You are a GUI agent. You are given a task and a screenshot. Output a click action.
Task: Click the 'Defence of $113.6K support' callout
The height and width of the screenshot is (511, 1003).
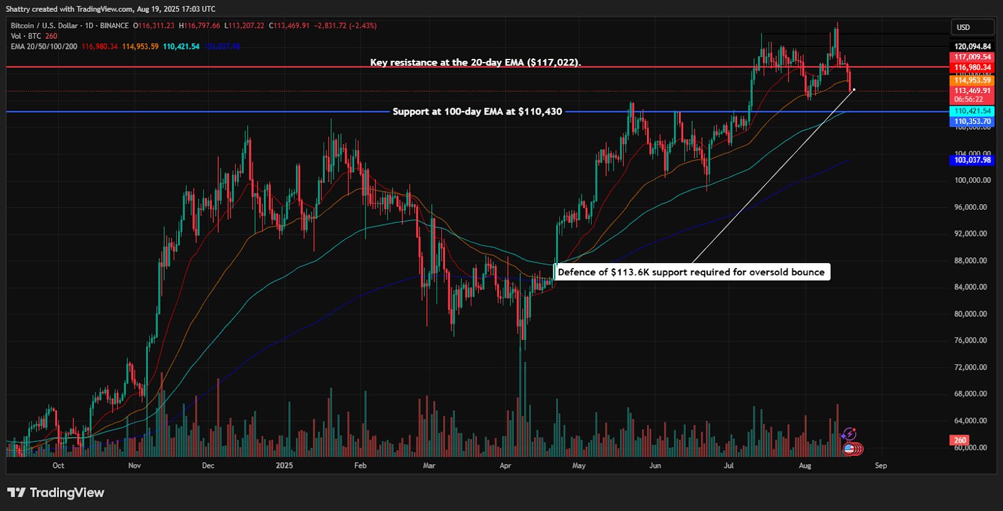tap(691, 272)
